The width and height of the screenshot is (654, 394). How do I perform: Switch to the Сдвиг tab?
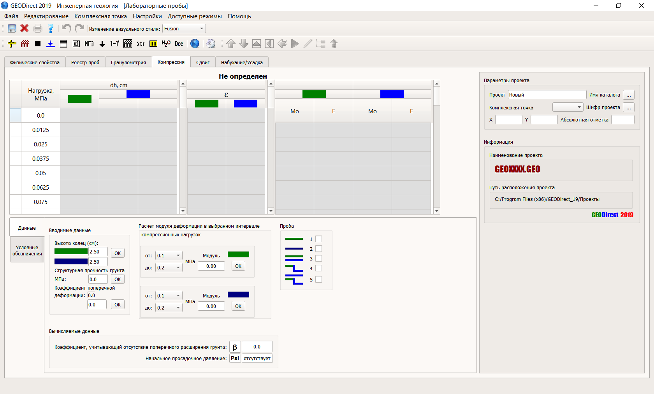(x=203, y=62)
